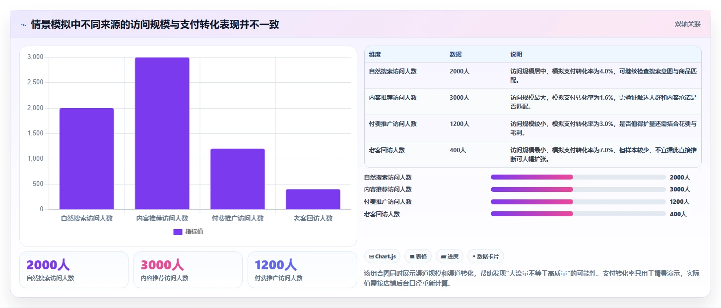The image size is (721, 308).
Task: Click the description mentioning 转化率为4.0%
Action: coord(603,75)
